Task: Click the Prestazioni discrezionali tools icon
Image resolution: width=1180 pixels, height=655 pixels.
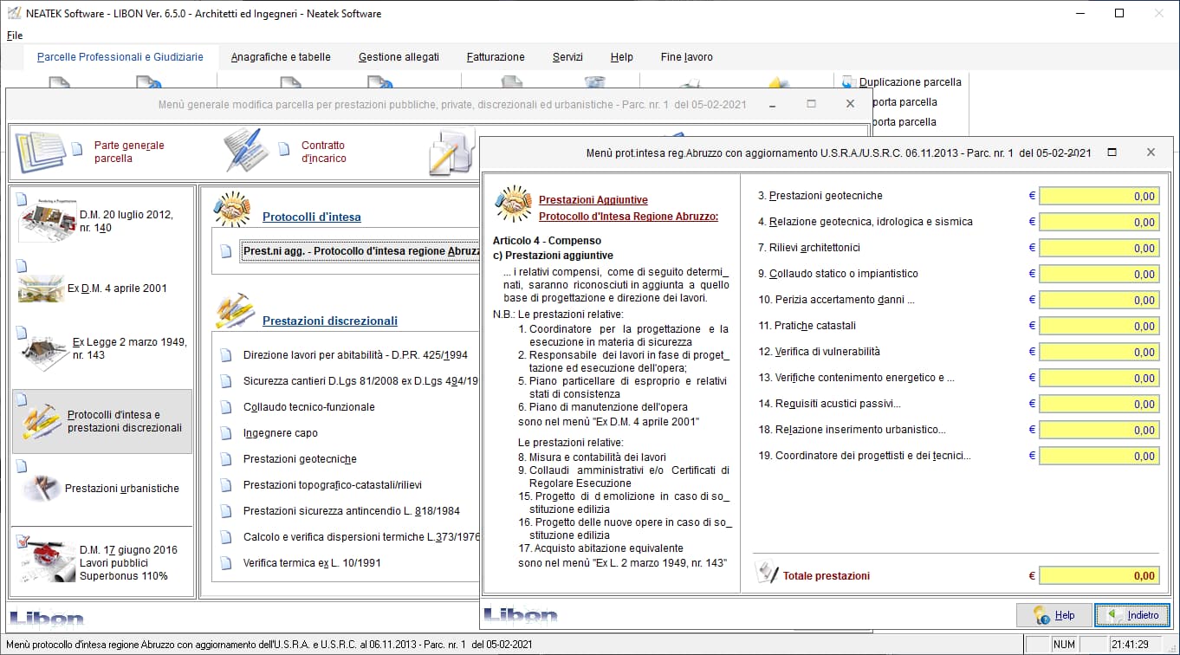Action: 234,312
